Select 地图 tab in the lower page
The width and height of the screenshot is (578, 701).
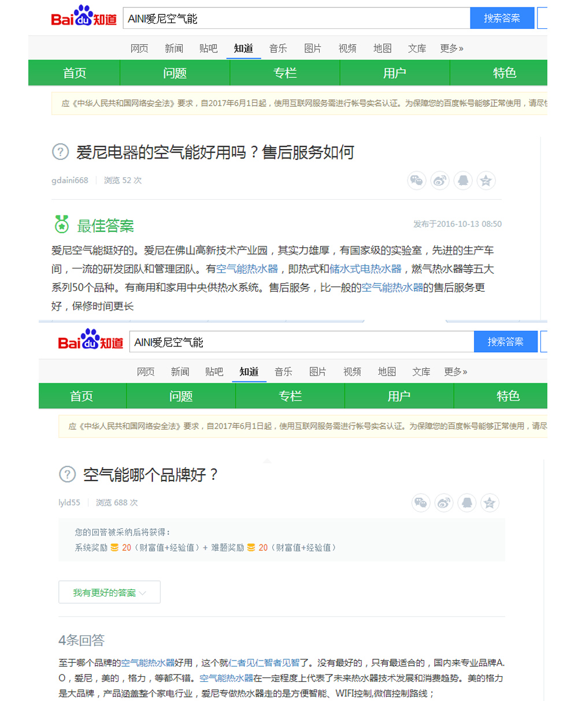[x=387, y=371]
